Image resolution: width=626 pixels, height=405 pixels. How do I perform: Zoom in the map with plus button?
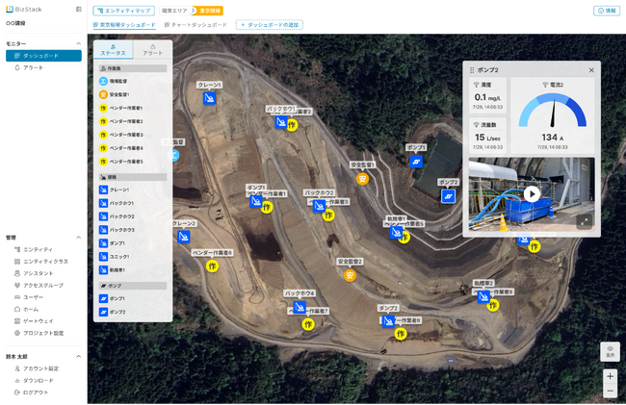[610, 376]
